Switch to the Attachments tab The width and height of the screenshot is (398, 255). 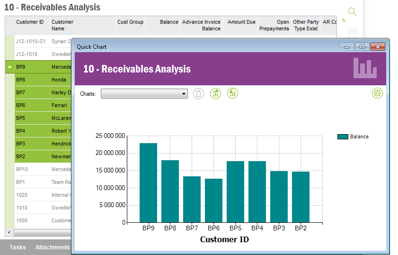click(52, 247)
